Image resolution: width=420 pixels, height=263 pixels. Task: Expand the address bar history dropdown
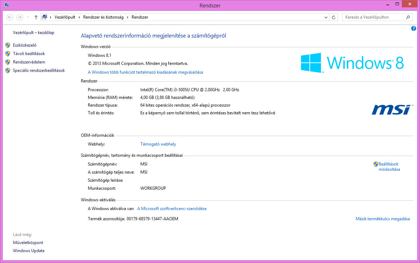(326, 17)
